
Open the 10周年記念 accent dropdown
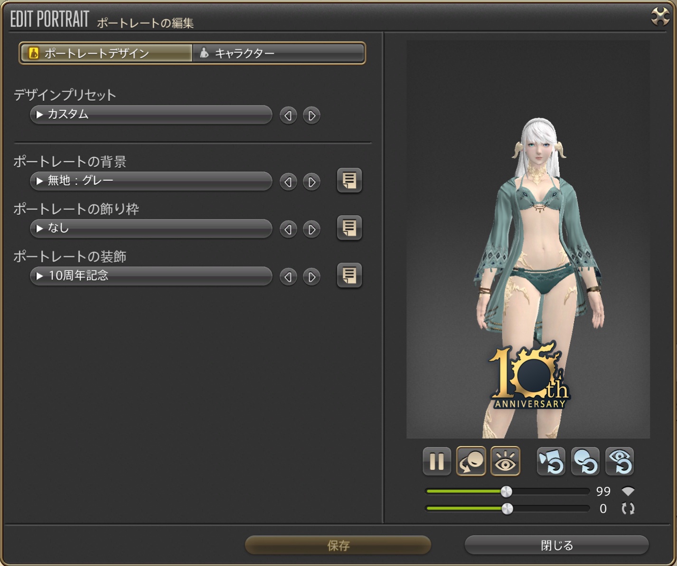tap(151, 276)
